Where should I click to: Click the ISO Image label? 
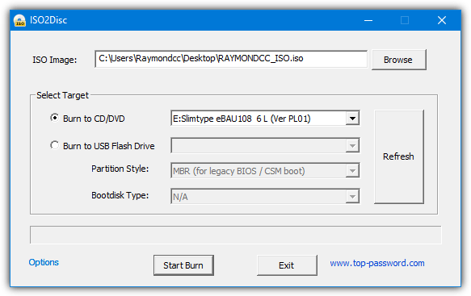pos(54,60)
